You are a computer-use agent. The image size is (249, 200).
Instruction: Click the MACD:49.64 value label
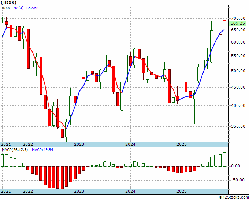[42, 150]
